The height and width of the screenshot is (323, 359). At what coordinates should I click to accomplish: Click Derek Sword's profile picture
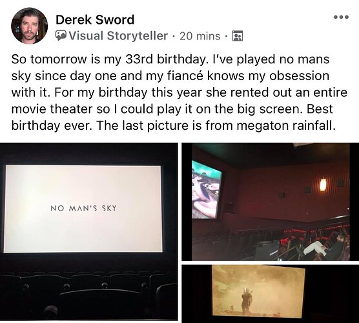[x=30, y=25]
